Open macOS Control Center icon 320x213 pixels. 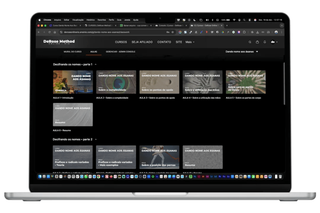click(x=250, y=20)
